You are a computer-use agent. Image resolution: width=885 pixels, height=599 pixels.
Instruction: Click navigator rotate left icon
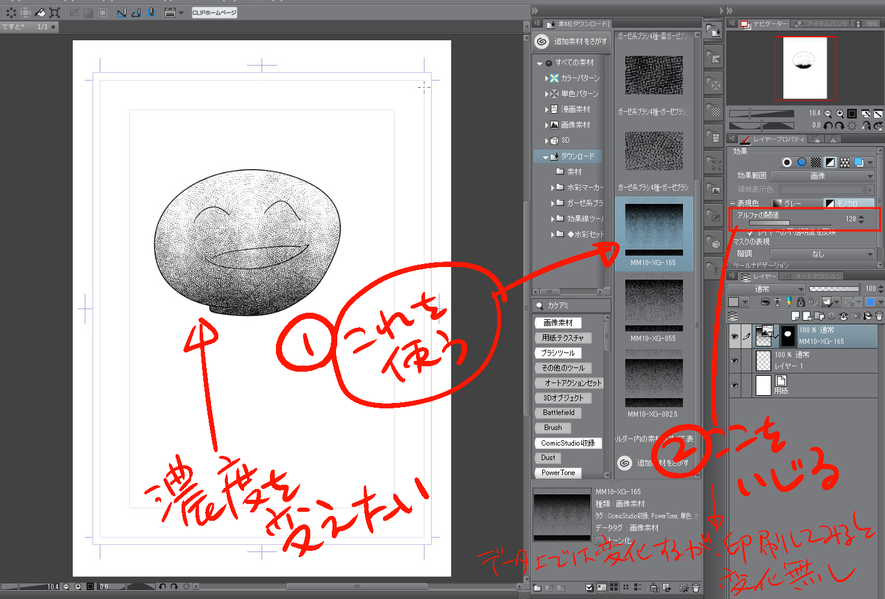click(828, 126)
